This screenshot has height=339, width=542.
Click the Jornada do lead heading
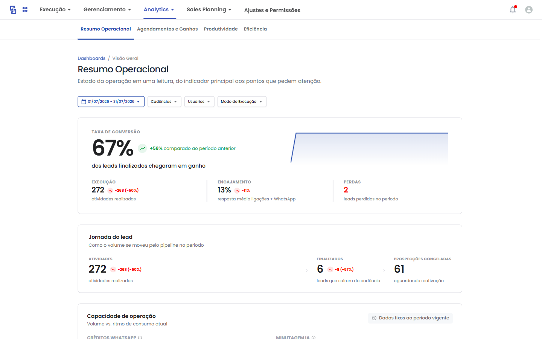pos(110,237)
